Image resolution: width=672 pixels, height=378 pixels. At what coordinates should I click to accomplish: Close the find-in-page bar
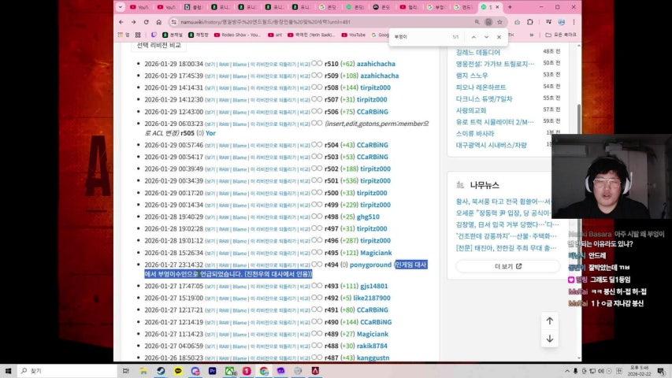(x=499, y=37)
